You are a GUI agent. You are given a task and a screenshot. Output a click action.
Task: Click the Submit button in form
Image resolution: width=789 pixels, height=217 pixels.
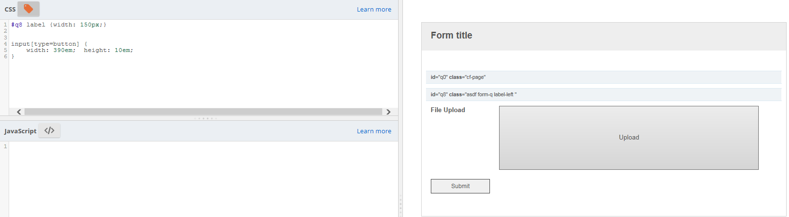(x=460, y=186)
